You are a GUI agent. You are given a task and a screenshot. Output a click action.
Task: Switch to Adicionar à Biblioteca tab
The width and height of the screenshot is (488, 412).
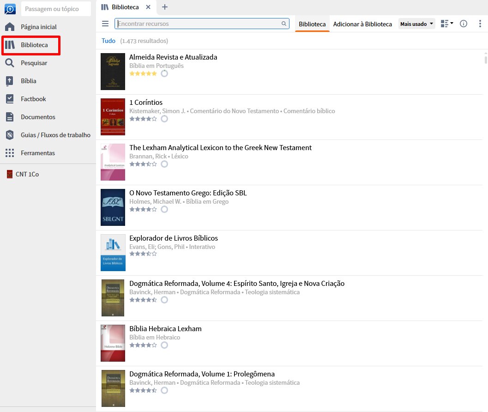click(362, 24)
